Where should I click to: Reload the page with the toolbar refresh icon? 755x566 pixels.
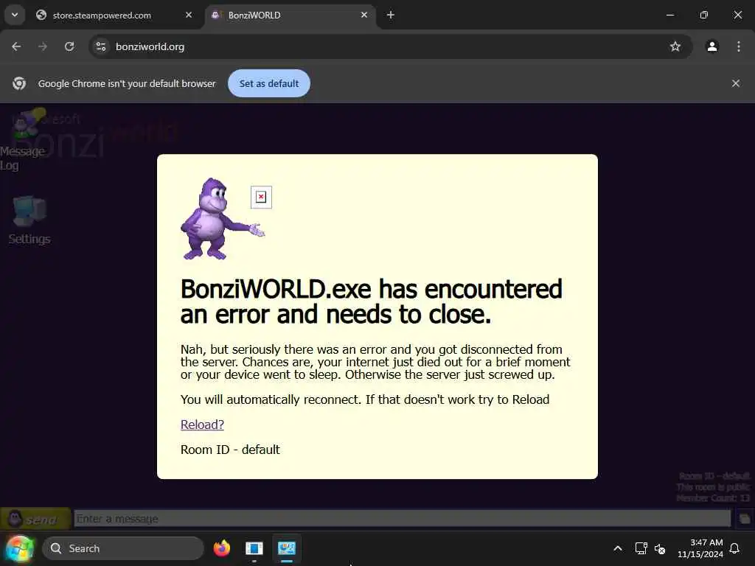69,46
